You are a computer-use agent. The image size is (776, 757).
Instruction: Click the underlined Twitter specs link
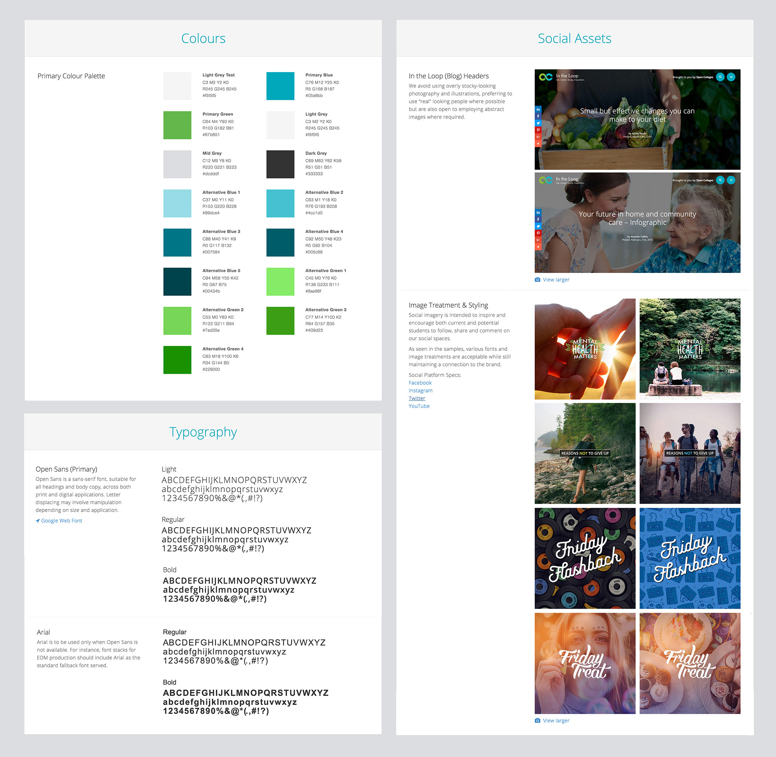(x=417, y=398)
